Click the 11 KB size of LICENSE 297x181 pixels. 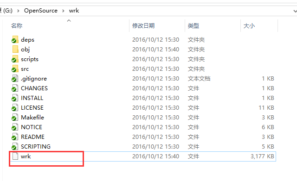pos(266,108)
